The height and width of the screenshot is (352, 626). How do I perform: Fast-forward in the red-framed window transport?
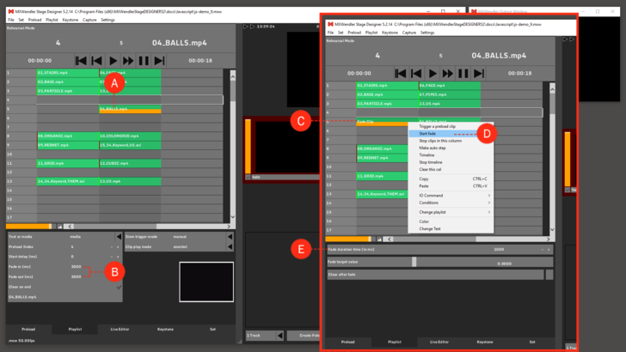click(447, 73)
